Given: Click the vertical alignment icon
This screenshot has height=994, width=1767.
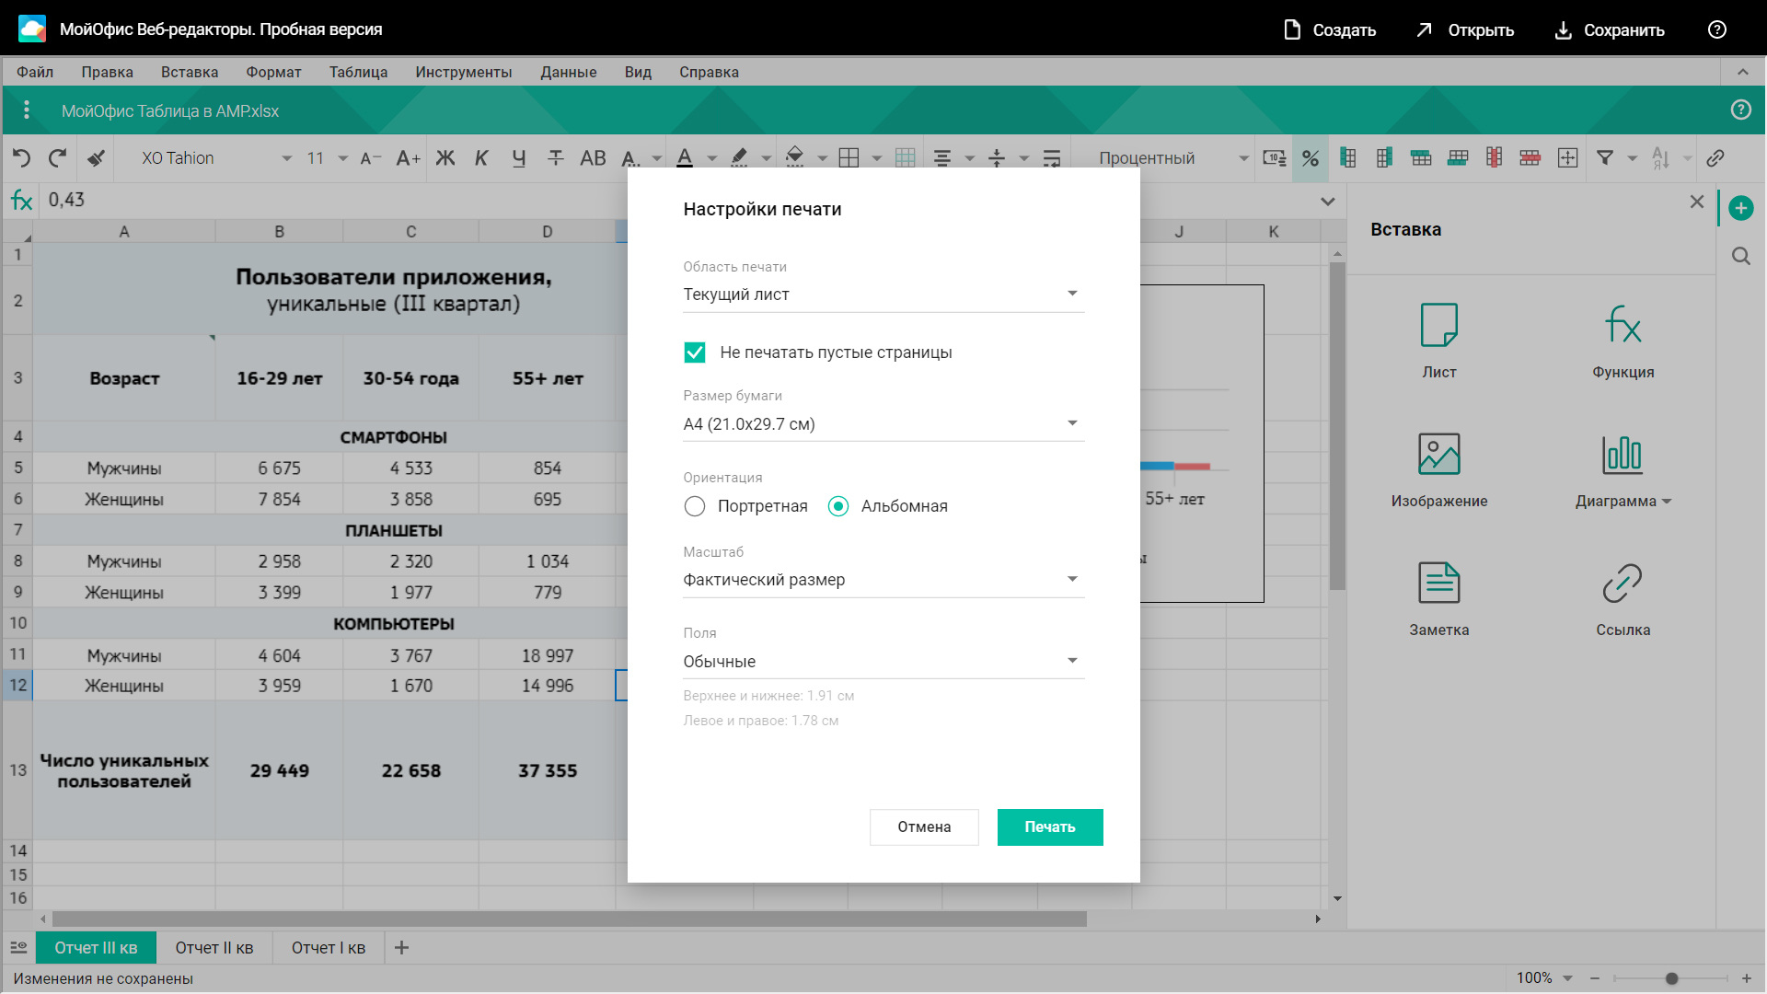Looking at the screenshot, I should [997, 158].
